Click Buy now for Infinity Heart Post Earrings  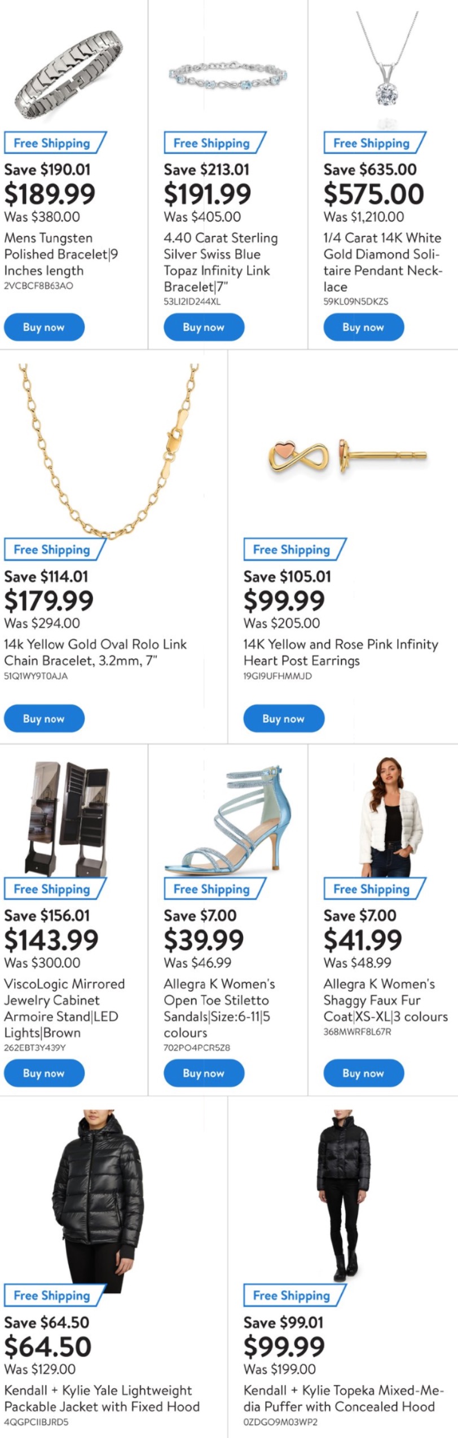(283, 718)
